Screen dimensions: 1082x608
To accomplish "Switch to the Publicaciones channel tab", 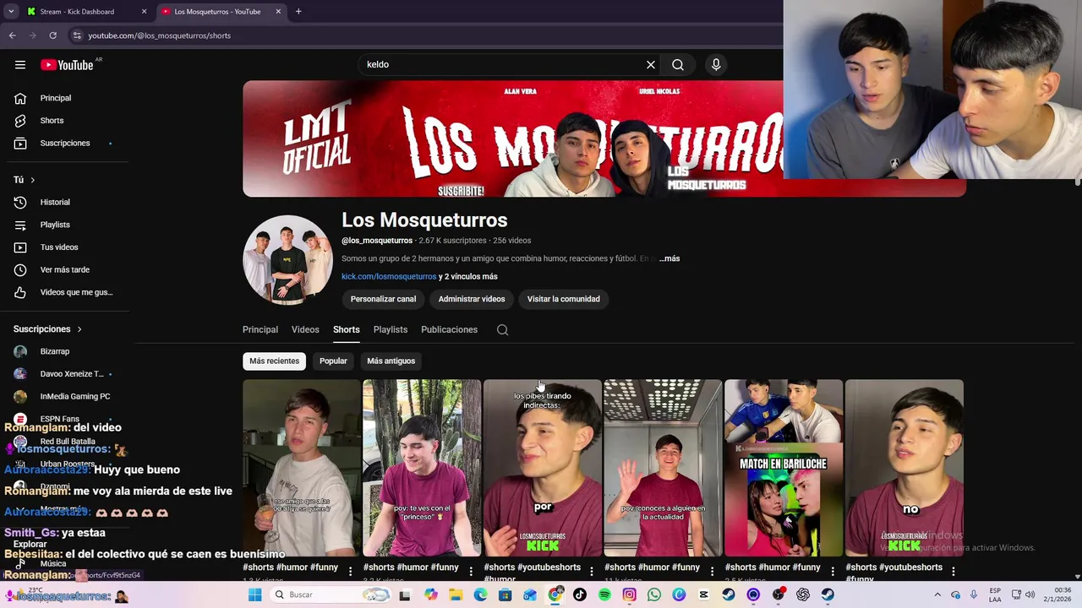I will click(449, 330).
